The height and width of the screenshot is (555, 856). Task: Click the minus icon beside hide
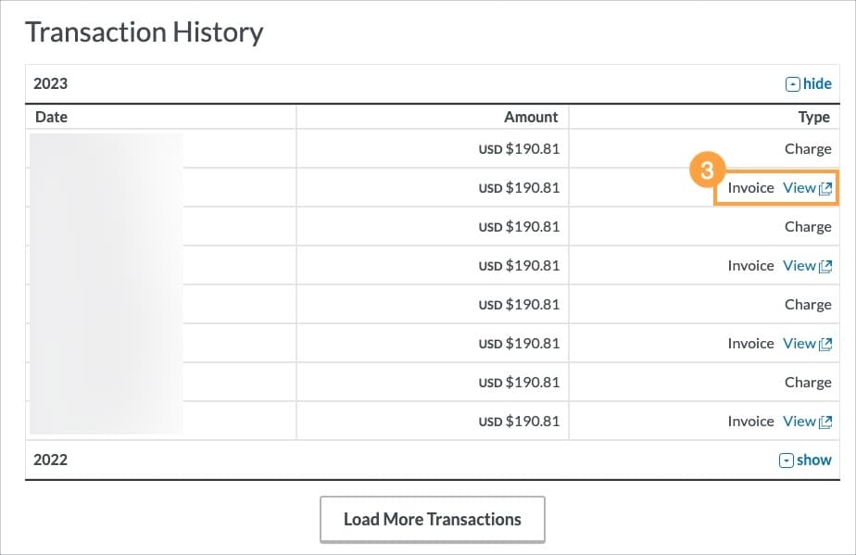[791, 83]
